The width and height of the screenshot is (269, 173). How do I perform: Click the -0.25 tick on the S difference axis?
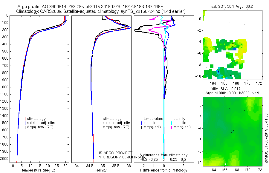[153, 160]
